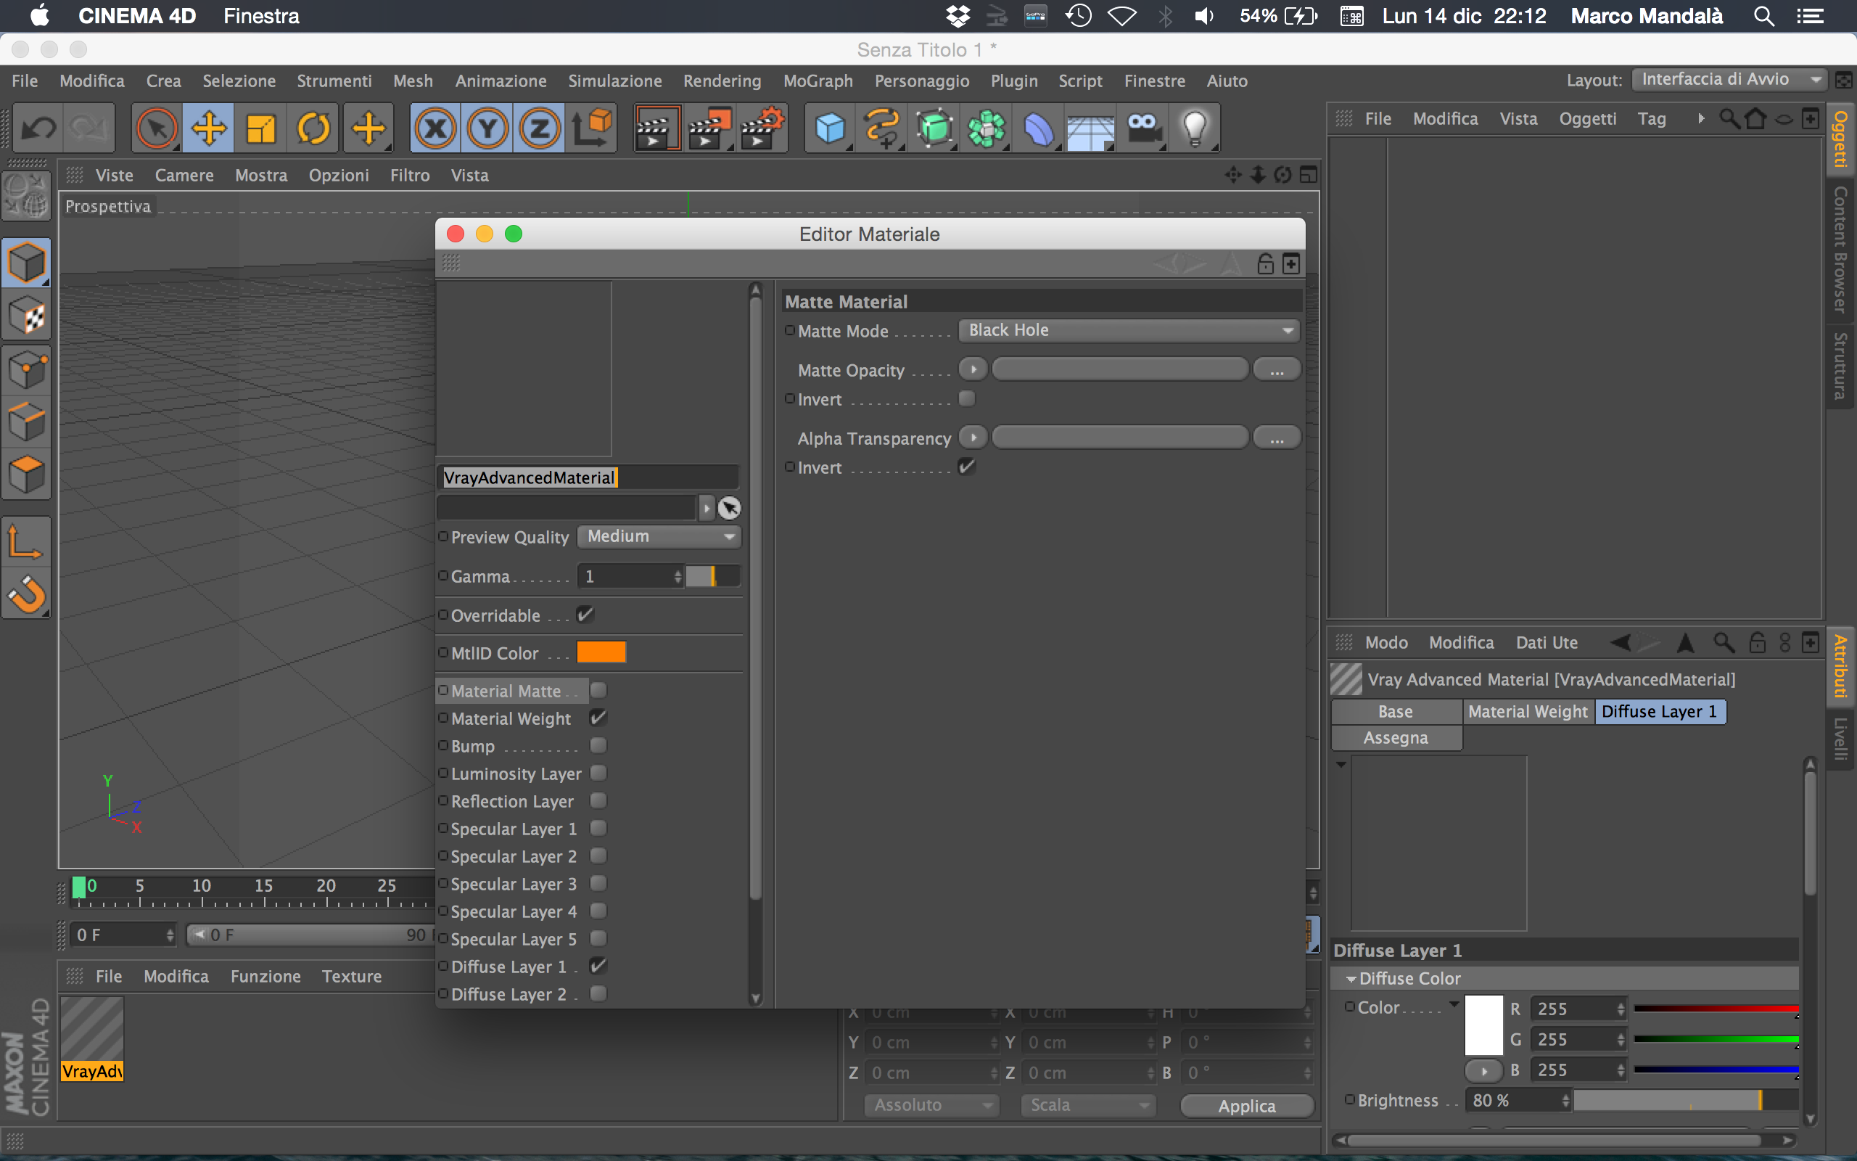Select the Move tool in toolbar

point(208,128)
